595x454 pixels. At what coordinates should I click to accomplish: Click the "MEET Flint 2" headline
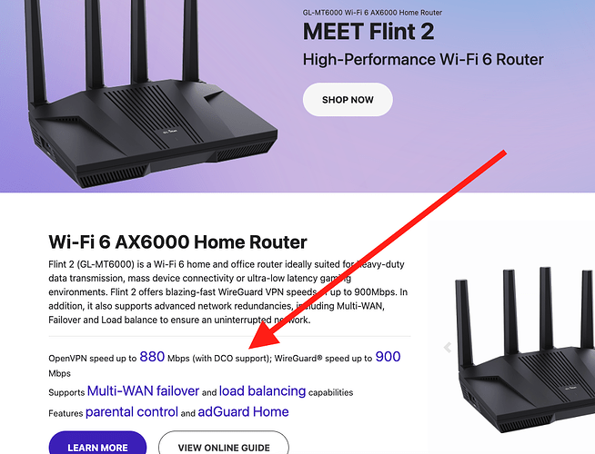point(368,32)
